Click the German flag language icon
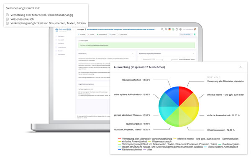251x158 pixels. pyautogui.click(x=169, y=29)
